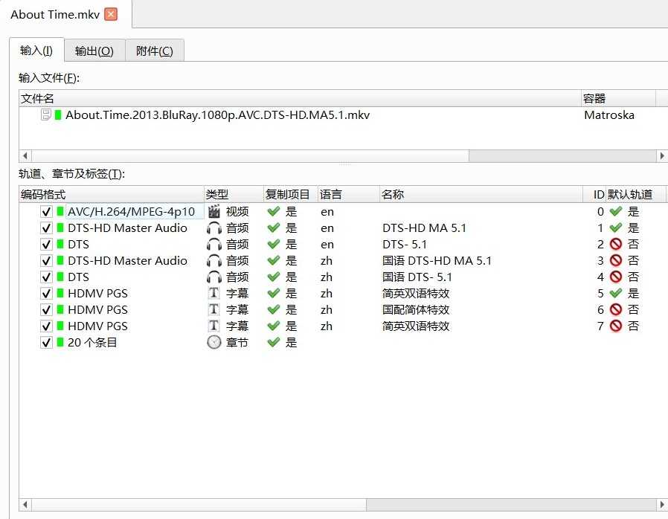This screenshot has height=519, width=668.
Task: Click headphones icon of 国语 DTS-HD MA row
Action: [213, 260]
